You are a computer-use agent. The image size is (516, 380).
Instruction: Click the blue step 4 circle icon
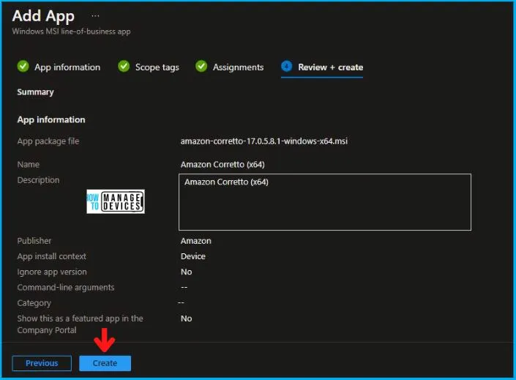click(287, 66)
